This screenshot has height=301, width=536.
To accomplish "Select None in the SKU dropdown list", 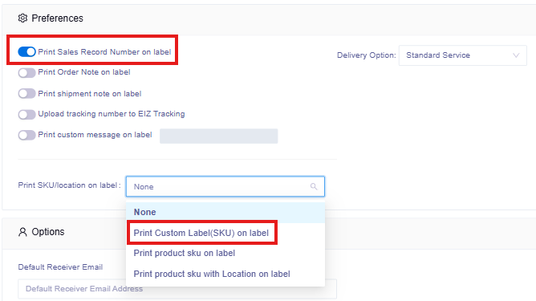I will [x=225, y=212].
